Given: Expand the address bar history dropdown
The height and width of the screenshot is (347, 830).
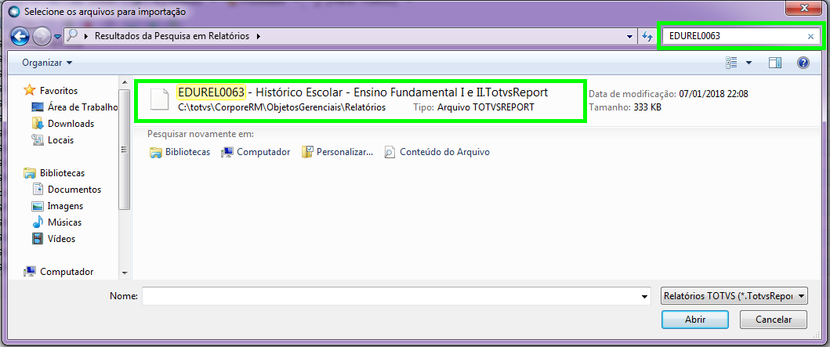Looking at the screenshot, I should (629, 37).
